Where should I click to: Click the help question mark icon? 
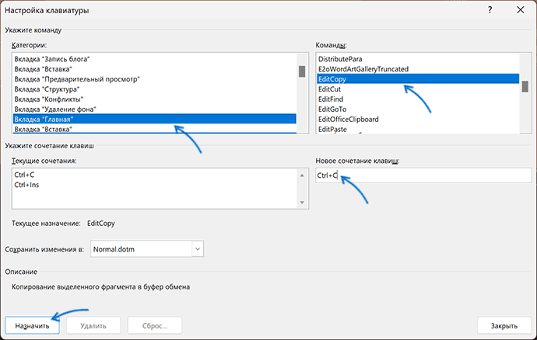point(490,10)
